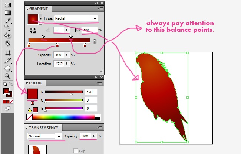Viewport: 241px width, 154px height.
Task: Set color to None in spectrum bar
Action: [29, 117]
